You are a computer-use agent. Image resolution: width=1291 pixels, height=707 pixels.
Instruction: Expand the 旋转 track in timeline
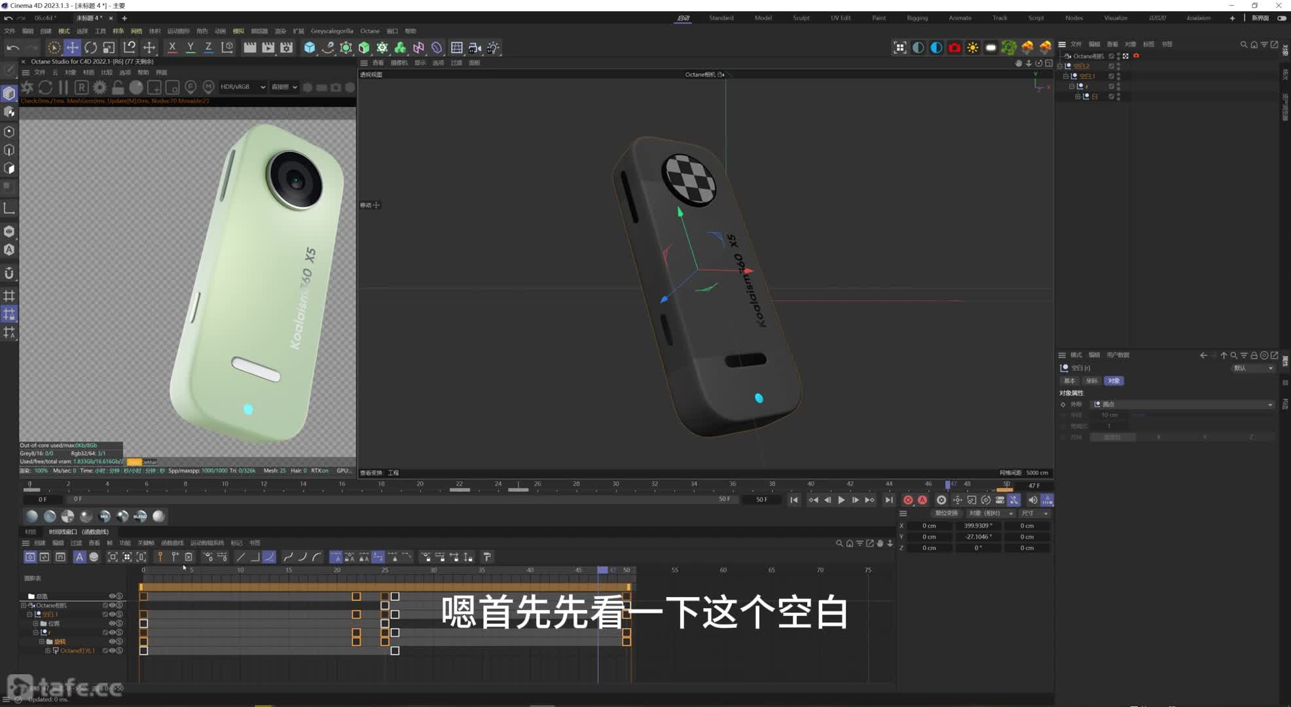tap(41, 642)
